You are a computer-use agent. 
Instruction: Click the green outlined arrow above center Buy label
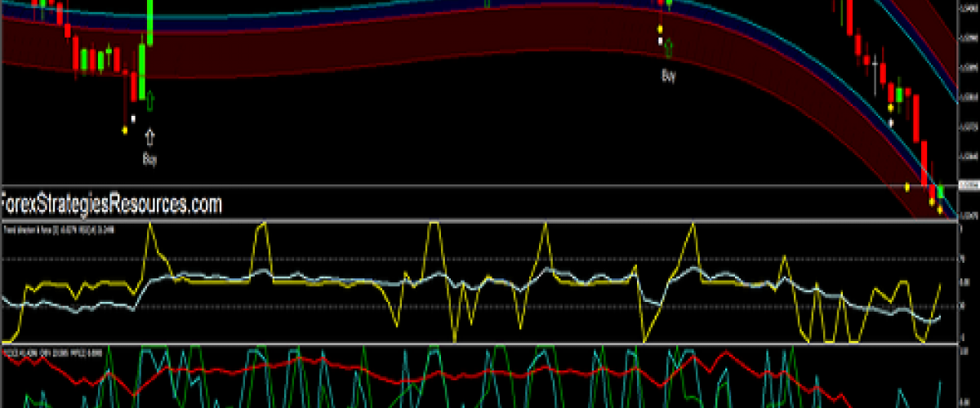tap(669, 47)
